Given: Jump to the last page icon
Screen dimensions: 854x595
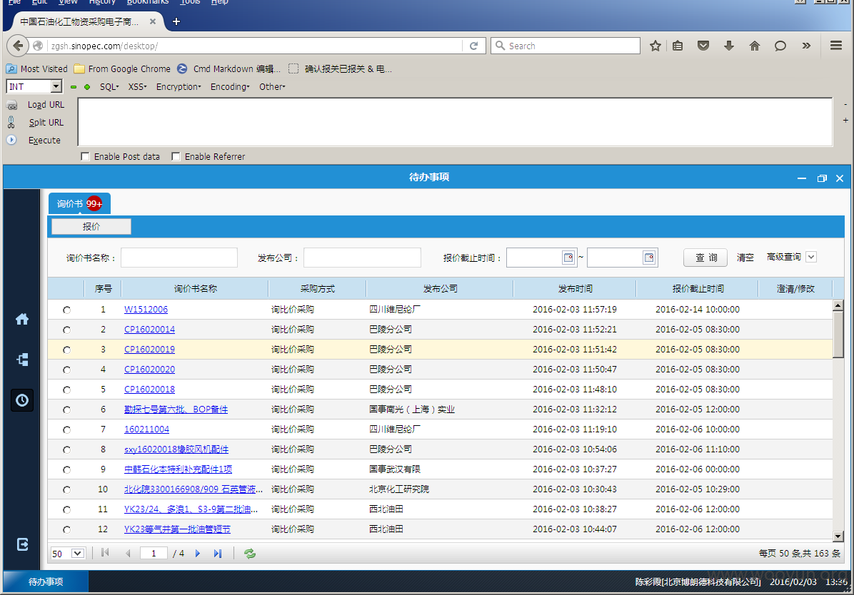Looking at the screenshot, I should 218,553.
